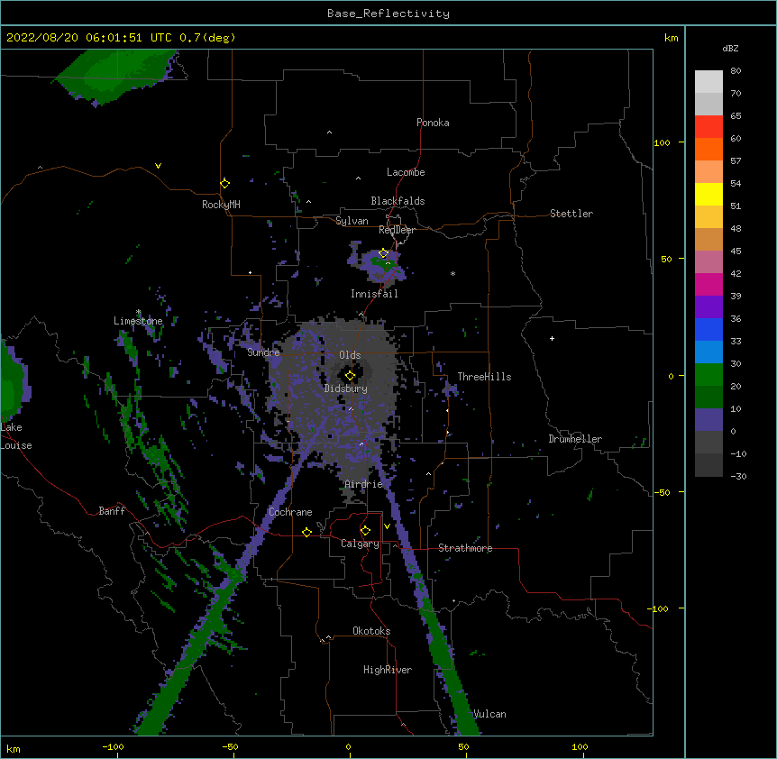The image size is (777, 759).
Task: Choose the gold 48-51 dBZ swatch
Action: [x=708, y=217]
